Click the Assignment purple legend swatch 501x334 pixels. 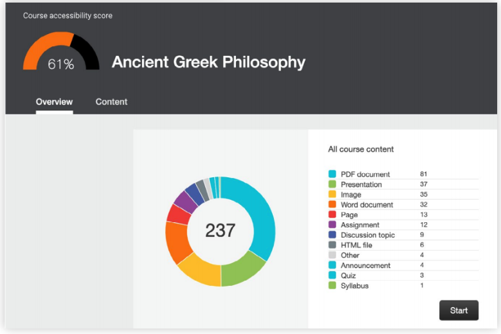point(332,225)
